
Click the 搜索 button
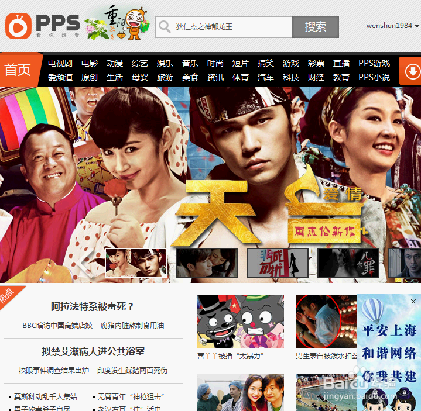[x=315, y=27]
